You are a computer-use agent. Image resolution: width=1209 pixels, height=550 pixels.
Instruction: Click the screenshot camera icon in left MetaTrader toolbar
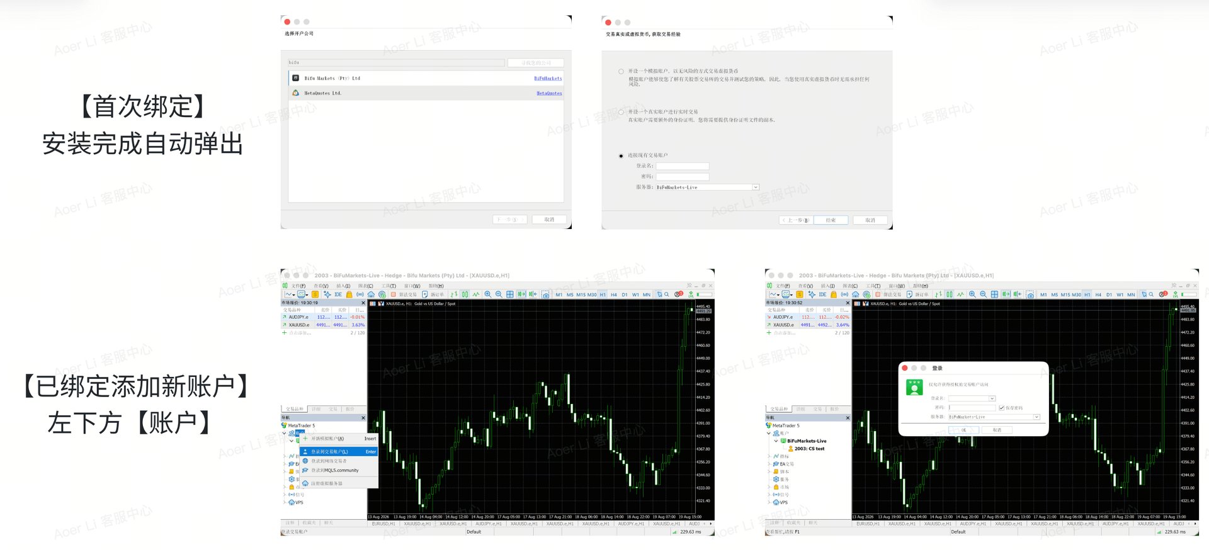click(545, 295)
